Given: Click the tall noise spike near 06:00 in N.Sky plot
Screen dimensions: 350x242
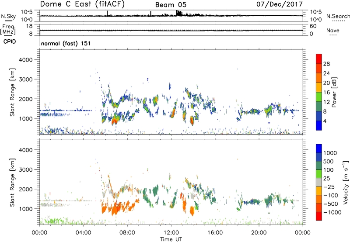Looking at the screenshot, I should pos(107,13).
